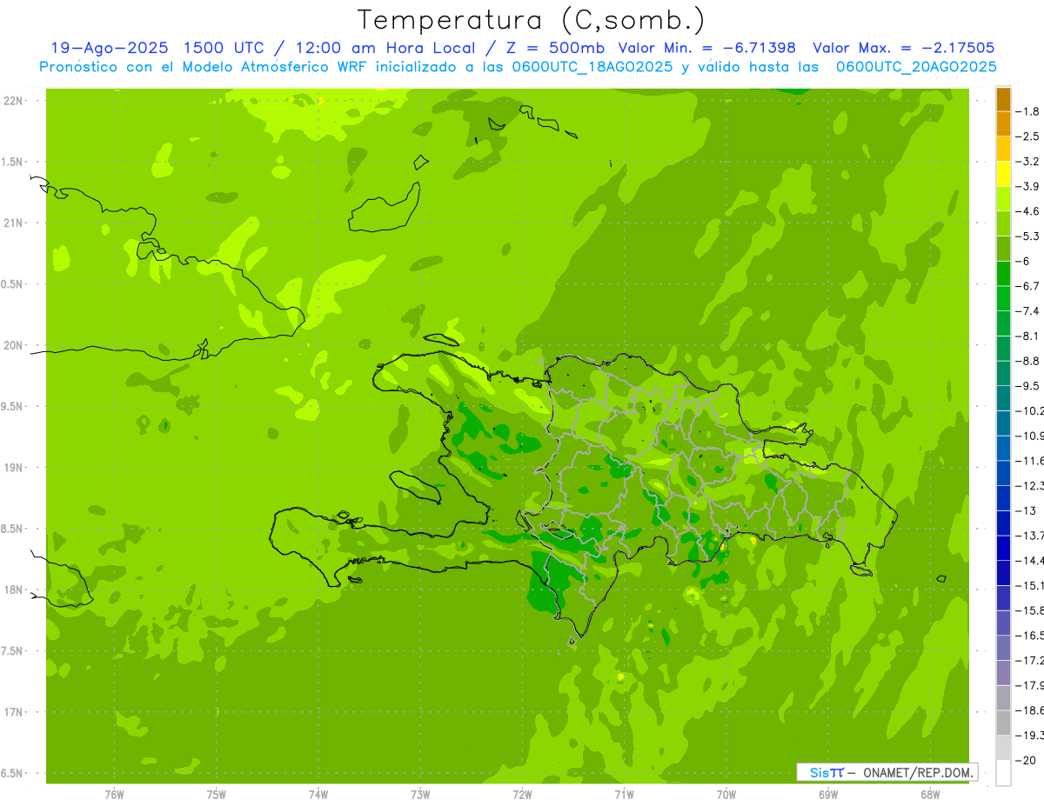Click the '-3.2' colorbar label

point(1028,162)
